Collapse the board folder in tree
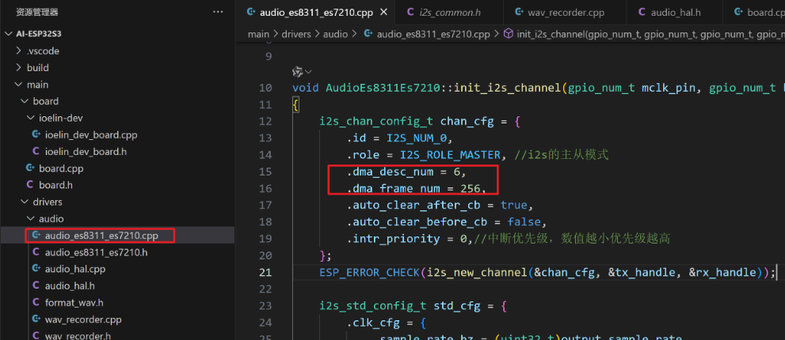The height and width of the screenshot is (340, 785). pyautogui.click(x=25, y=101)
